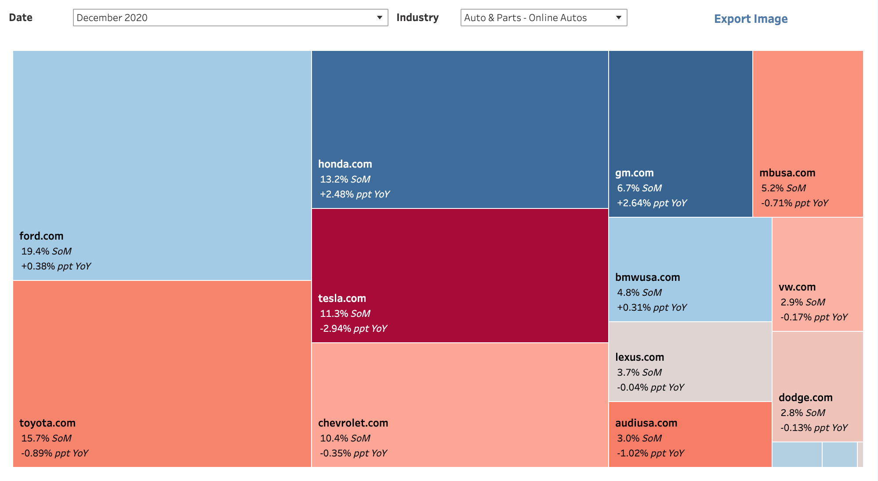Click the "2.8% SoM" value under dodge.com

(x=803, y=413)
